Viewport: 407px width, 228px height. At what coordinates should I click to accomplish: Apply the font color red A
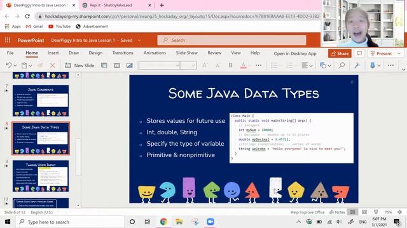243,65
